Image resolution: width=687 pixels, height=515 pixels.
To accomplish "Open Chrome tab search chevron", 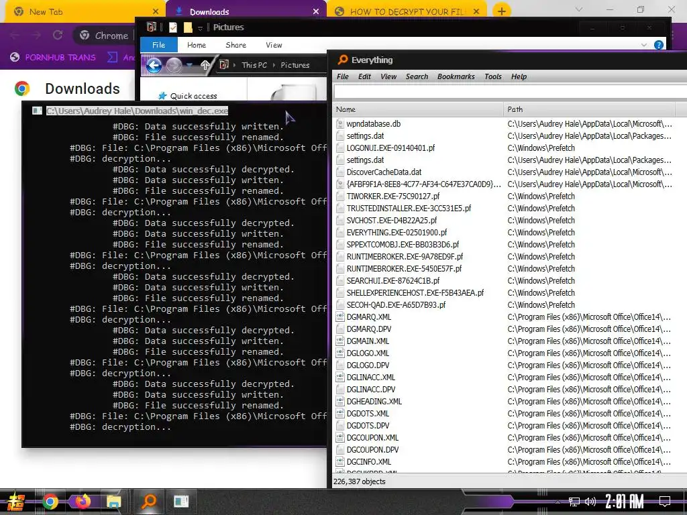I will click(579, 9).
